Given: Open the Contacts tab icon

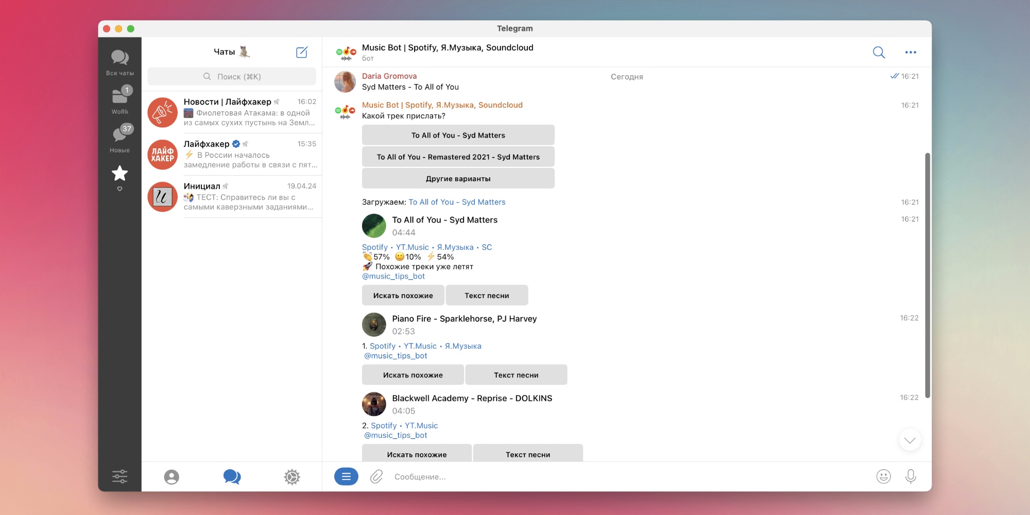Looking at the screenshot, I should click(x=171, y=477).
